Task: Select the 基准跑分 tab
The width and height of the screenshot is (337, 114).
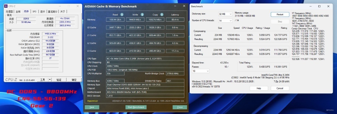Action: click(x=53, y=11)
